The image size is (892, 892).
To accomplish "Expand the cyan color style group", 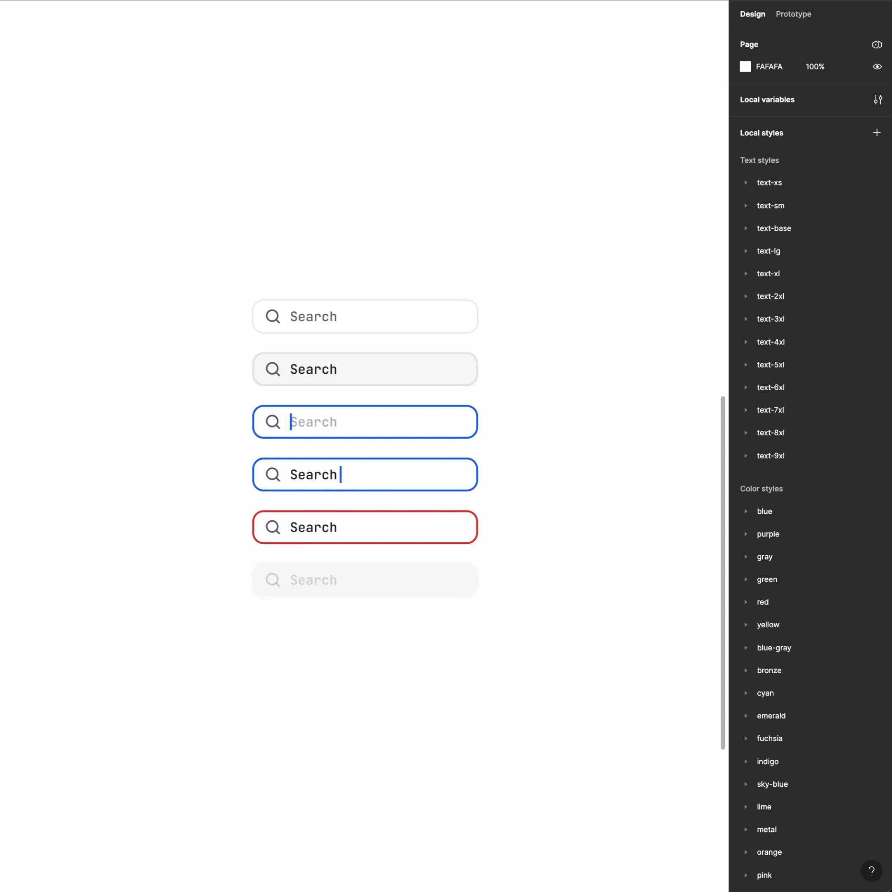I will coord(746,693).
